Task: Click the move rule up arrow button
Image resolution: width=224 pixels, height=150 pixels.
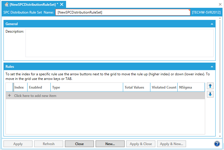Action: [210, 86]
